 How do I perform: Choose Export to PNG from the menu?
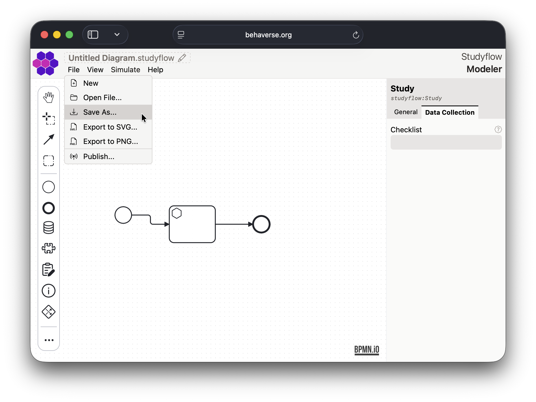[110, 141]
